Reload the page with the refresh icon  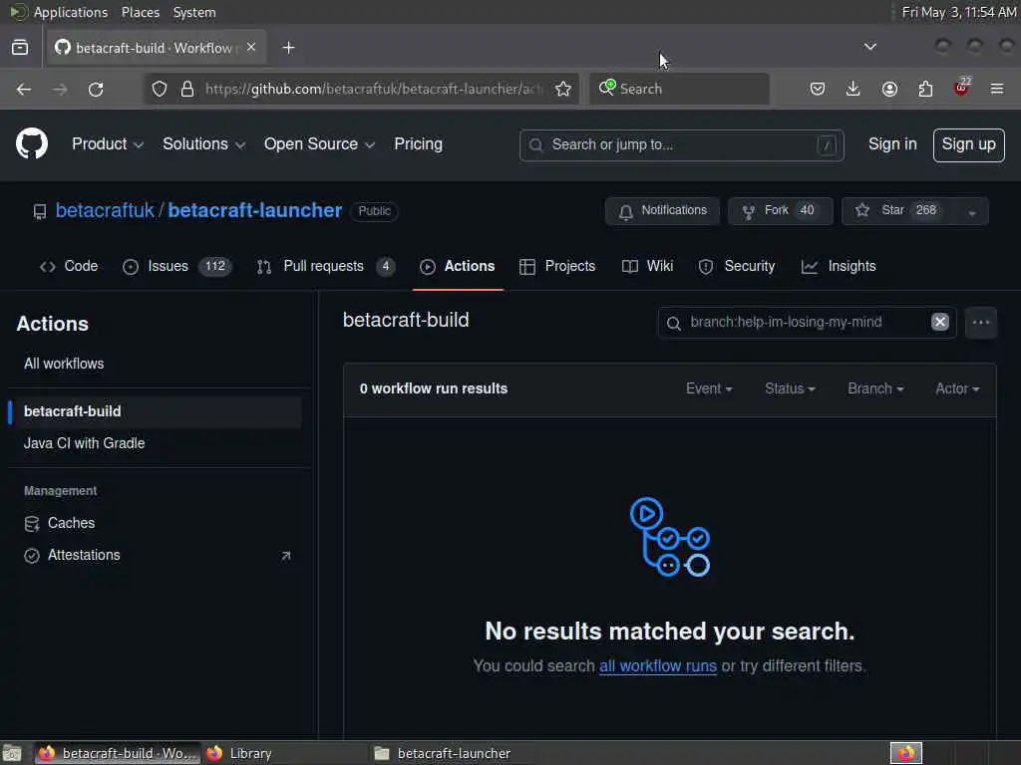point(96,89)
